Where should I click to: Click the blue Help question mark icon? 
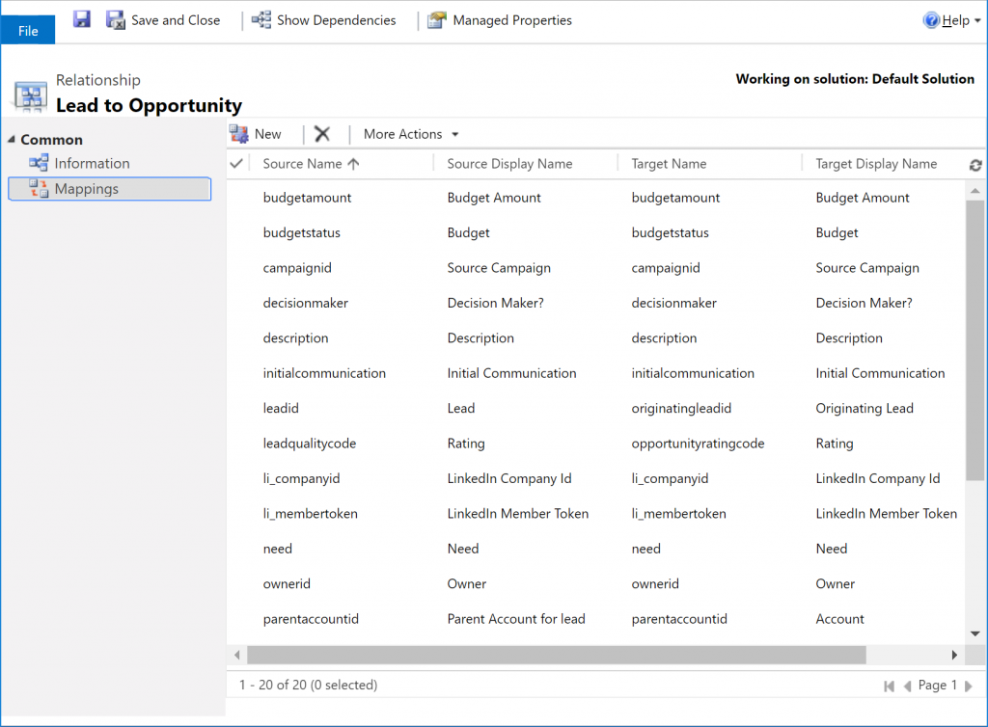tap(931, 20)
